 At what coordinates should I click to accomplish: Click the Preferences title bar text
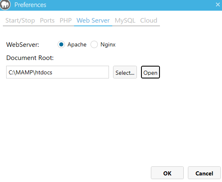pyautogui.click(x=30, y=5)
